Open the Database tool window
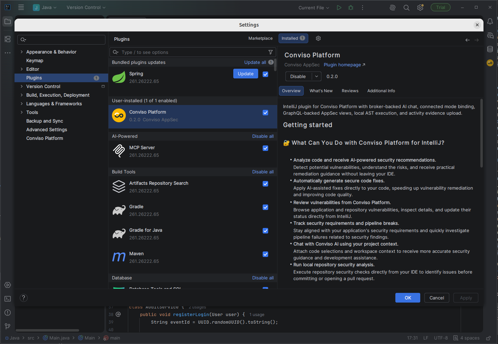This screenshot has width=498, height=344. (490, 49)
